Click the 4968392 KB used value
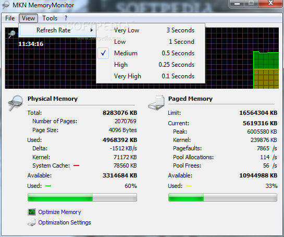This screenshot has width=284, height=237. [120, 140]
